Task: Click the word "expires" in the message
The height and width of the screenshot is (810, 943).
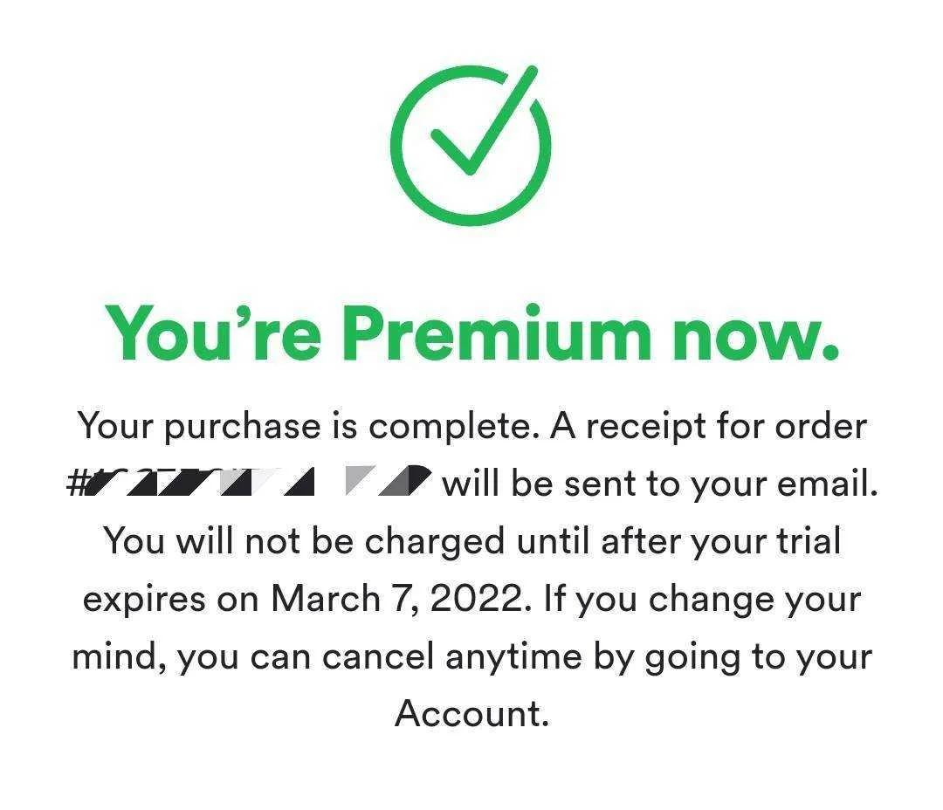Action: (144, 600)
